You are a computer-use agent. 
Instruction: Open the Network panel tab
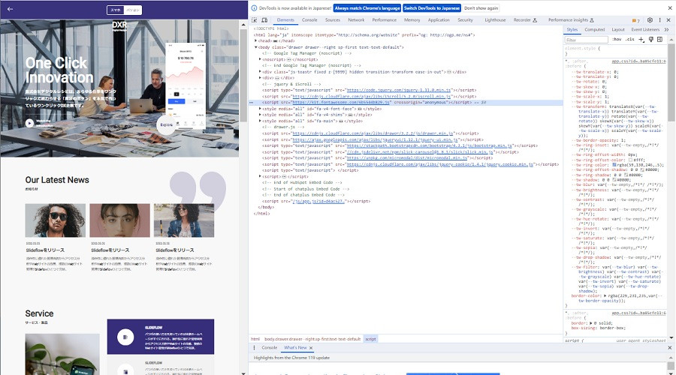pos(356,20)
